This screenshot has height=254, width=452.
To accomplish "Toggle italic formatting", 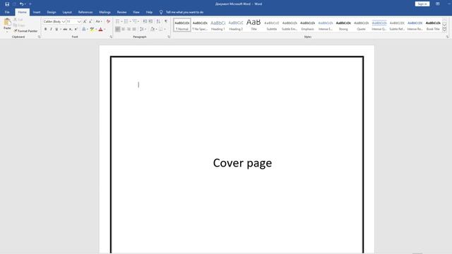I will click(51, 29).
